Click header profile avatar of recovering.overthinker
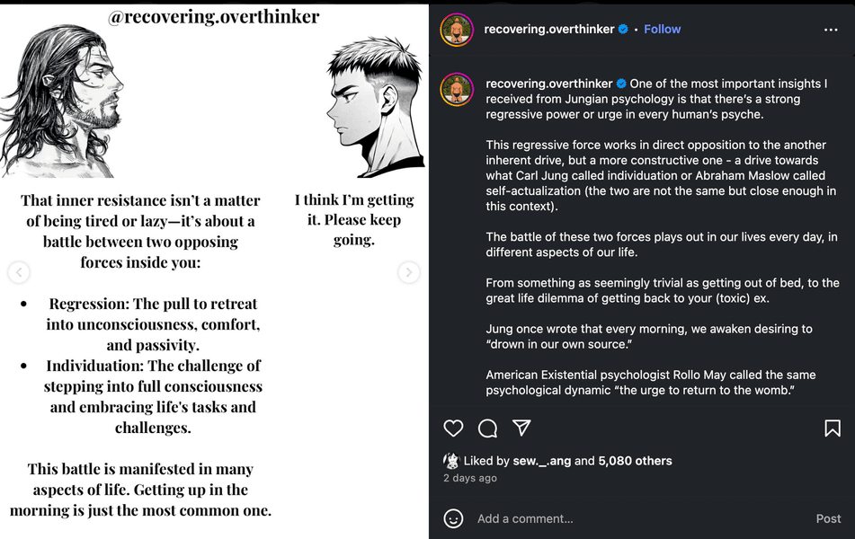Screen dimensions: 855x539 coord(457,30)
